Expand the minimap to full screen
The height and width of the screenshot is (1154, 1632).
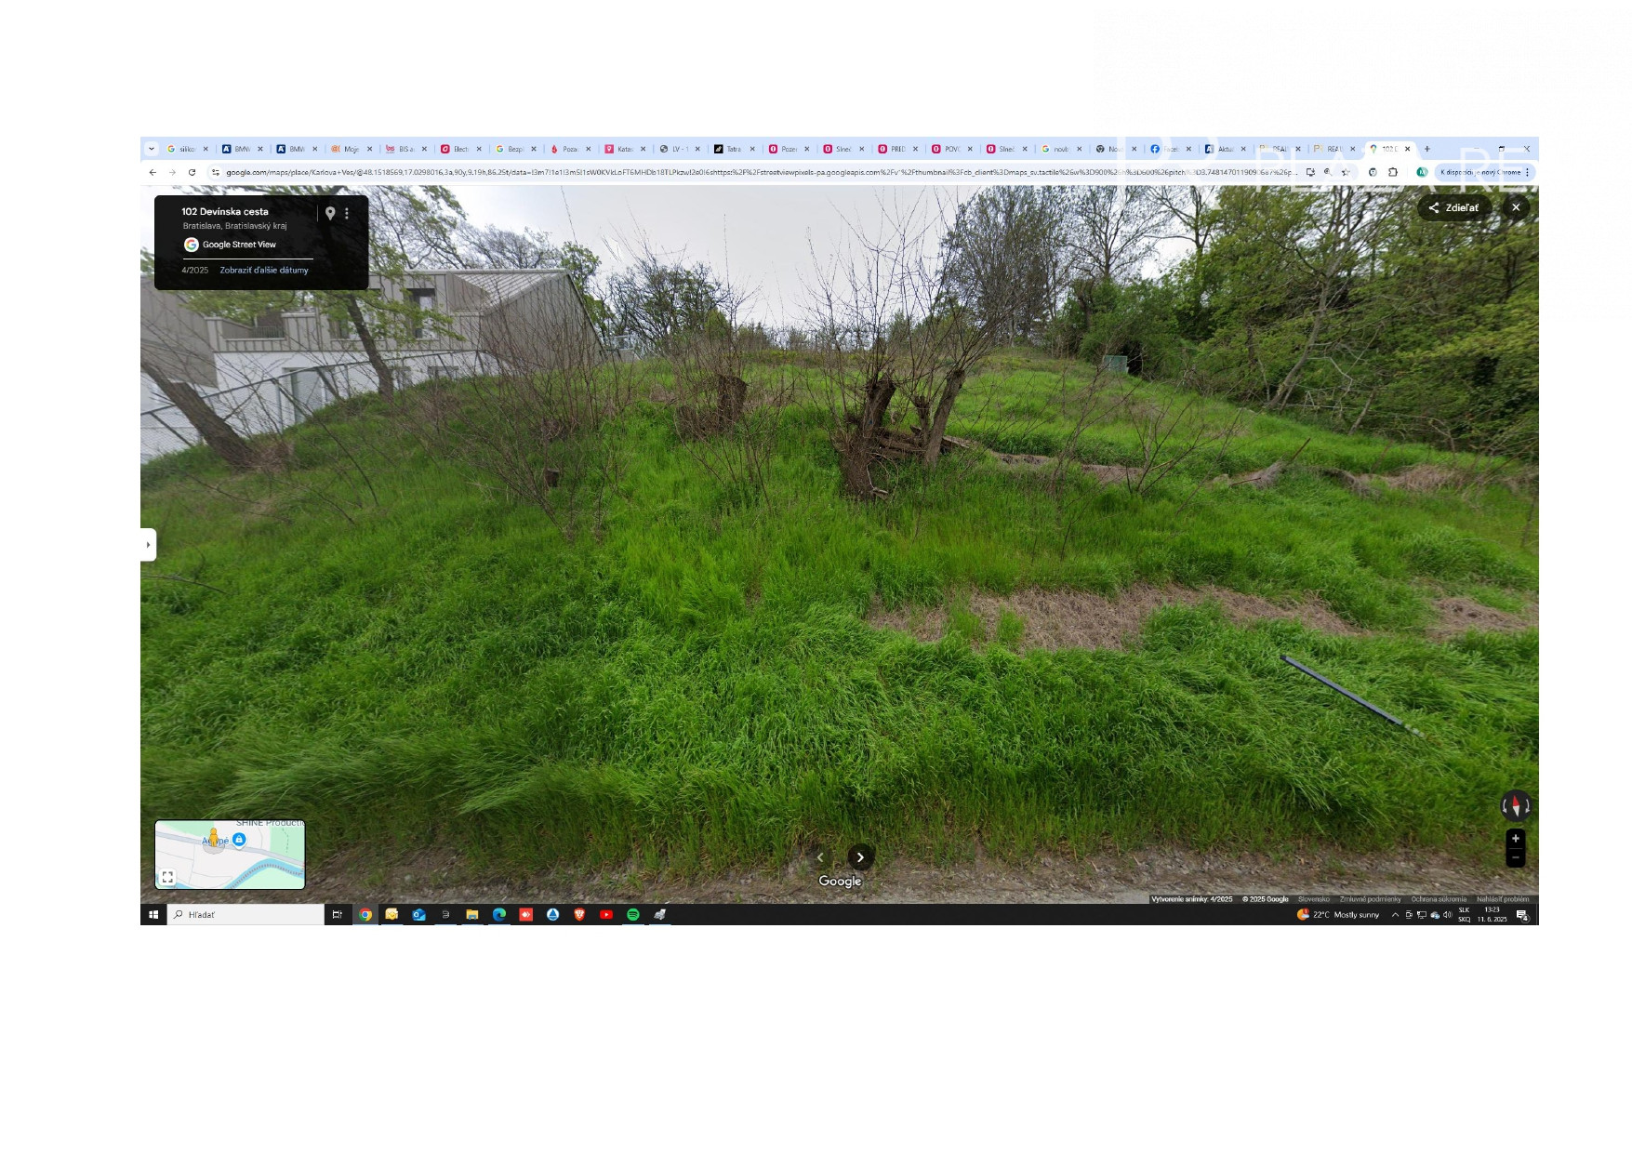point(167,877)
